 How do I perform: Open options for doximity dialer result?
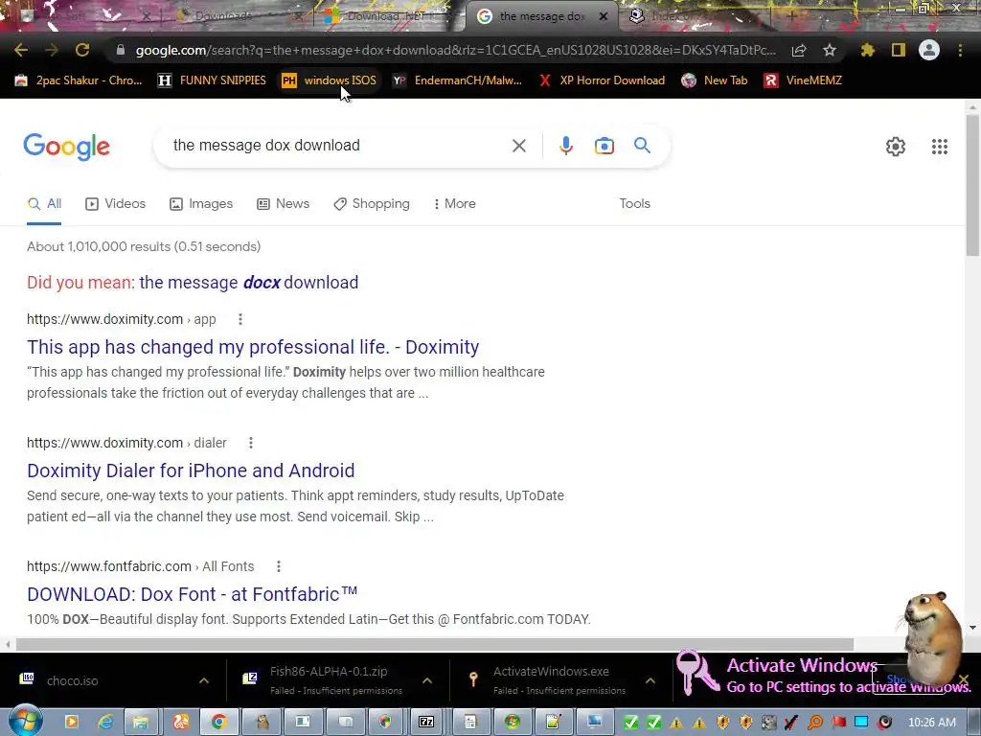point(251,443)
